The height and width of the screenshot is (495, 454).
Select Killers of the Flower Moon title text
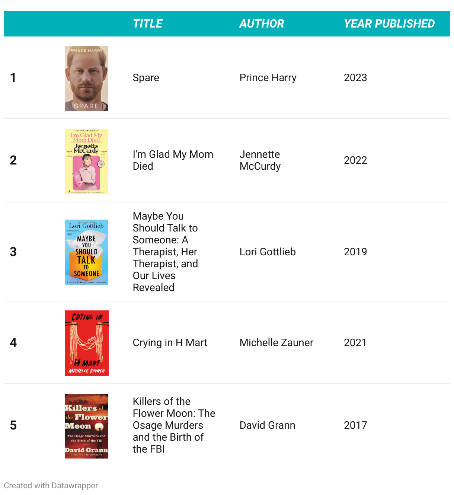pyautogui.click(x=174, y=425)
